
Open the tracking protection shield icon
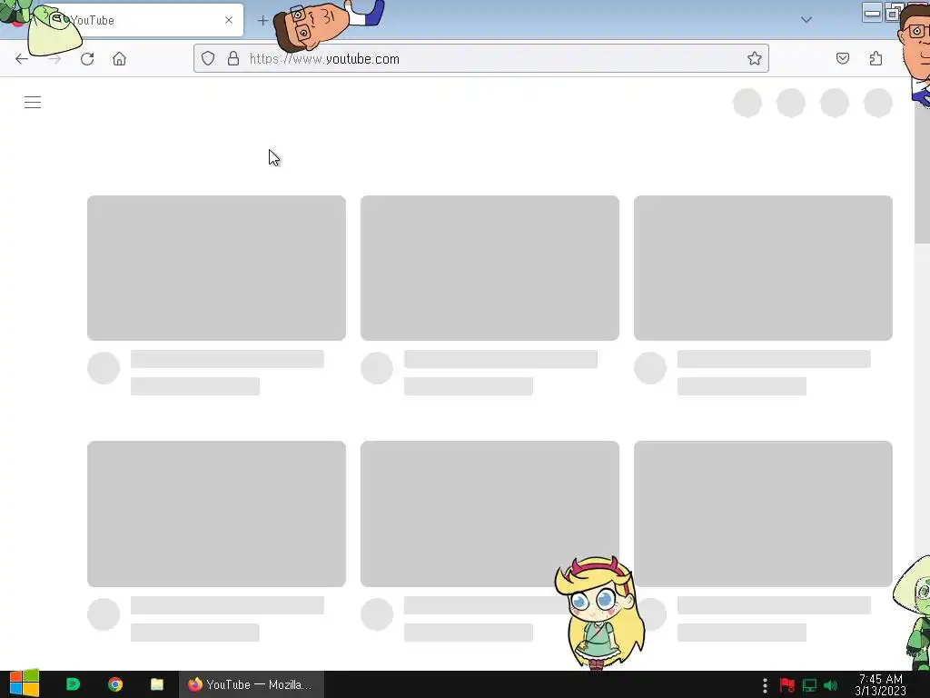208,58
